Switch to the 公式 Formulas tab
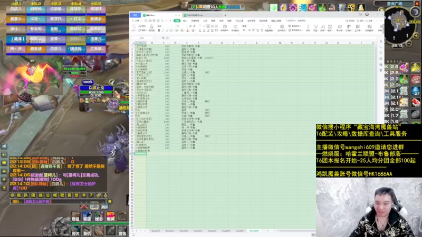The height and width of the screenshot is (237, 422). 205,21
